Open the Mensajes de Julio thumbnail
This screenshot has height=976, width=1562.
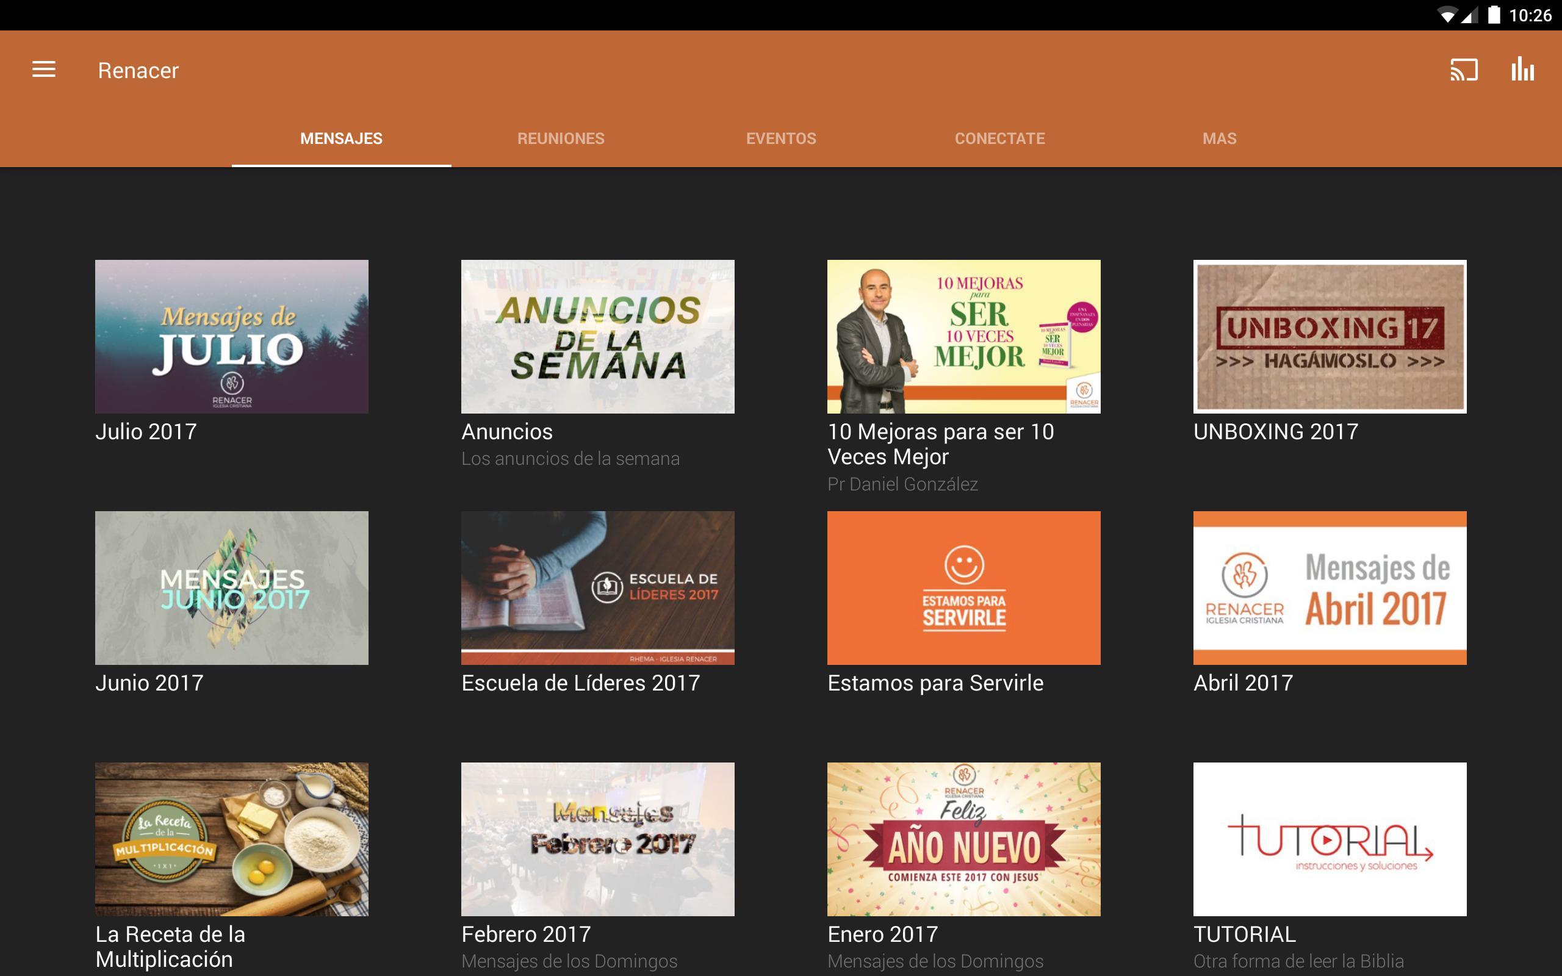pos(232,336)
